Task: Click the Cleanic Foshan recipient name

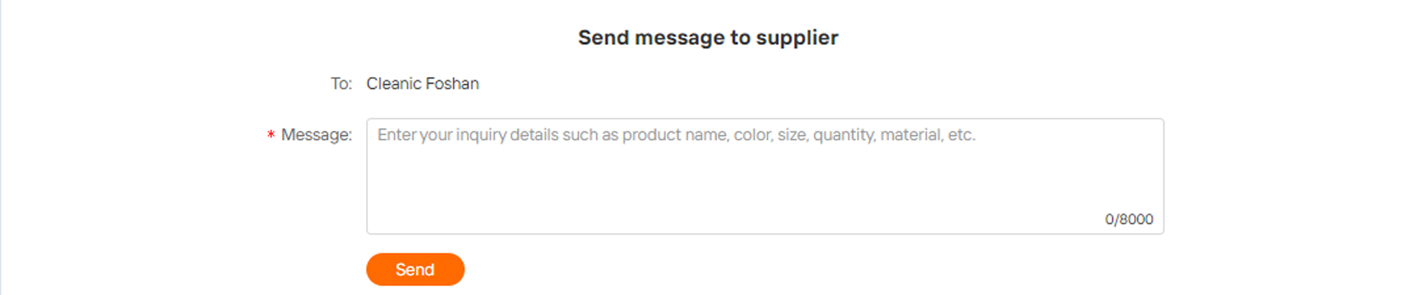Action: pos(423,84)
